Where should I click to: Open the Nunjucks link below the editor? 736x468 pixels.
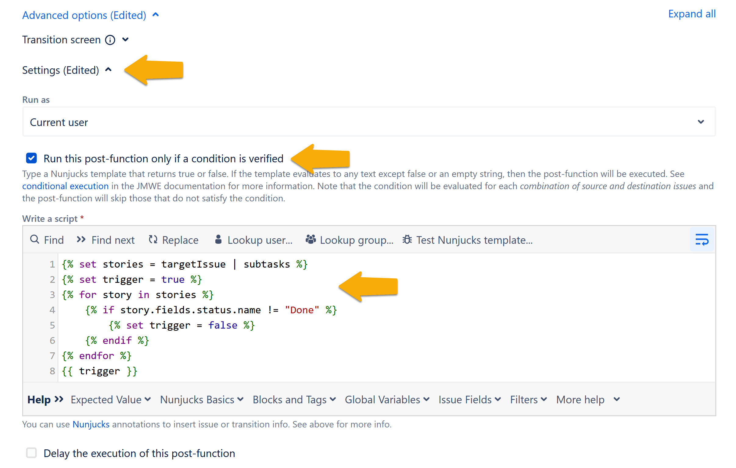click(x=91, y=424)
